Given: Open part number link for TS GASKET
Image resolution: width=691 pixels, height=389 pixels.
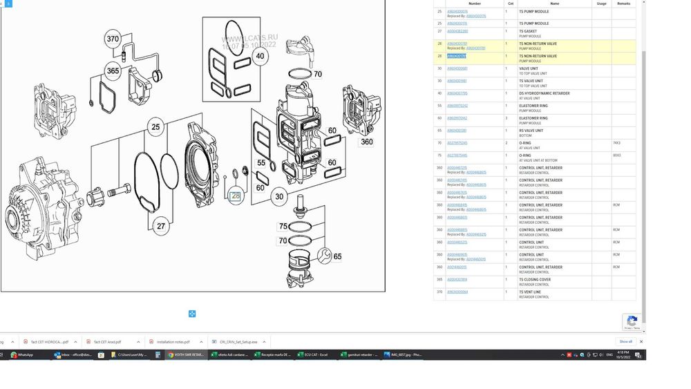Looking at the screenshot, I should click(x=457, y=31).
